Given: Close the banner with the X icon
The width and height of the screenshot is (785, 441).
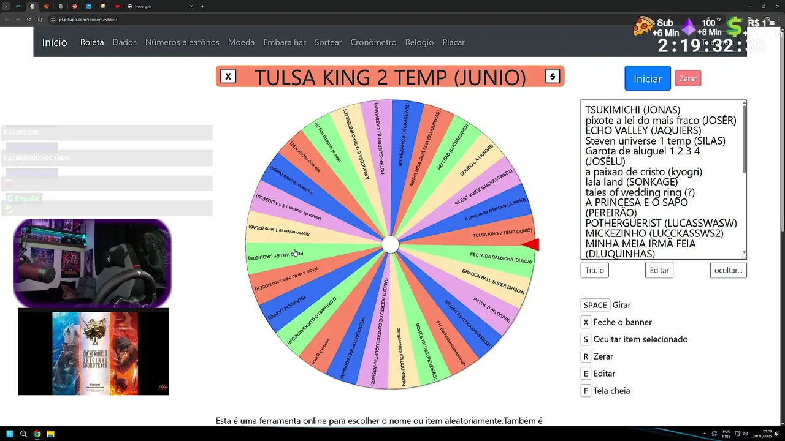Looking at the screenshot, I should point(228,77).
